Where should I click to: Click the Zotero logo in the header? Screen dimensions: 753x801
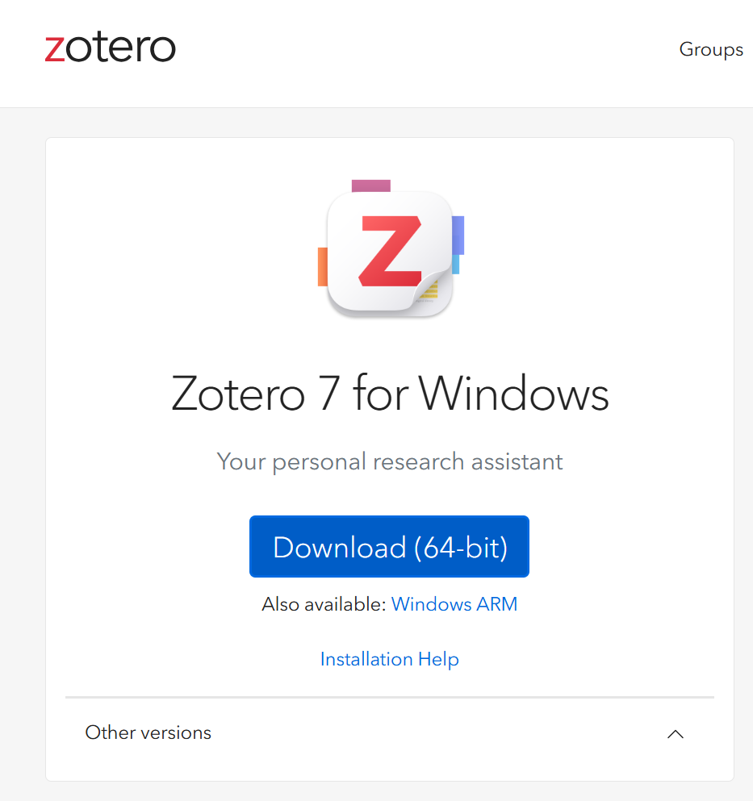[x=110, y=48]
